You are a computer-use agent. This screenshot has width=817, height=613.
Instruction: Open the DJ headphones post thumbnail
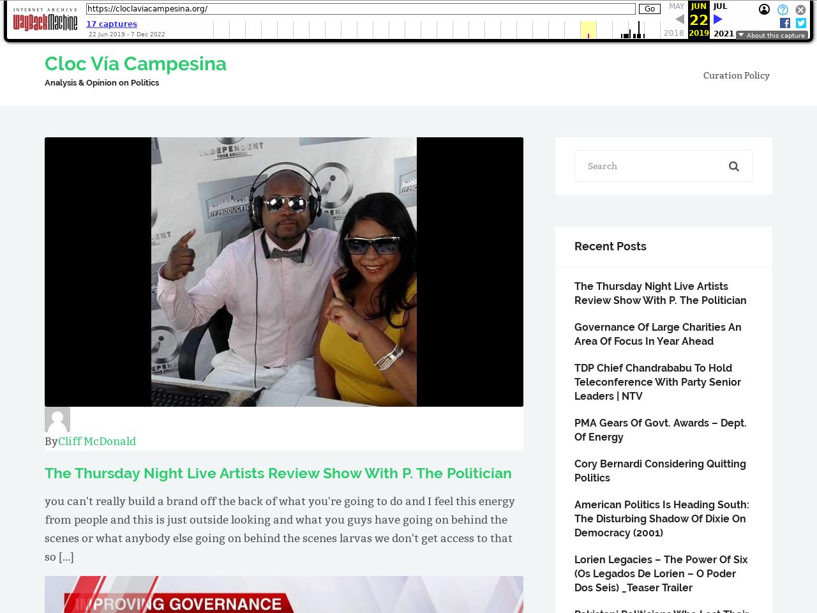pyautogui.click(x=284, y=272)
